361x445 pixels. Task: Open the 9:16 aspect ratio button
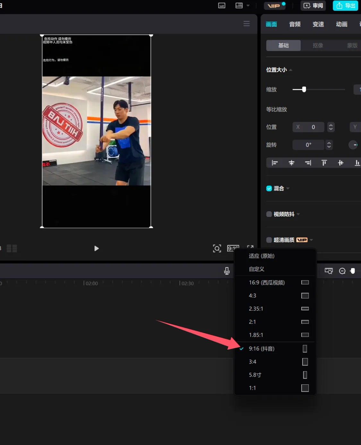(233, 248)
